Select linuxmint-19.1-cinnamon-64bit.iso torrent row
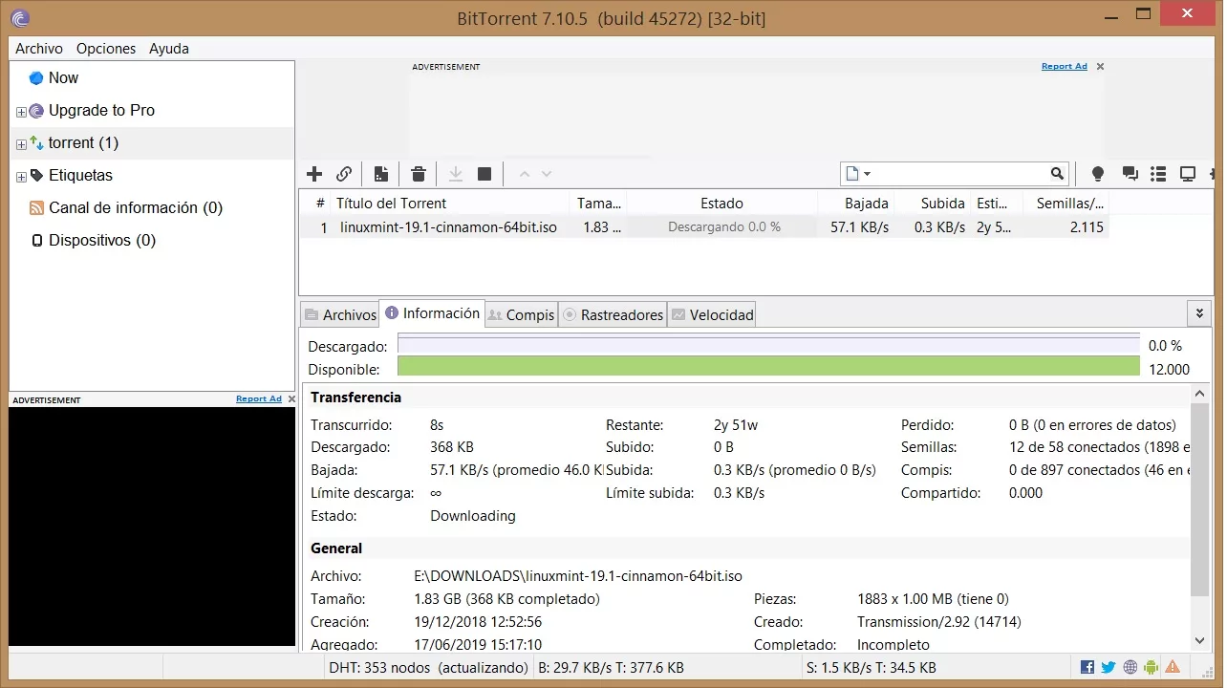Screen dimensions: 1227x688 pos(448,227)
